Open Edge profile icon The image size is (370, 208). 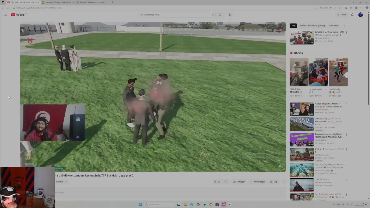coord(356,8)
